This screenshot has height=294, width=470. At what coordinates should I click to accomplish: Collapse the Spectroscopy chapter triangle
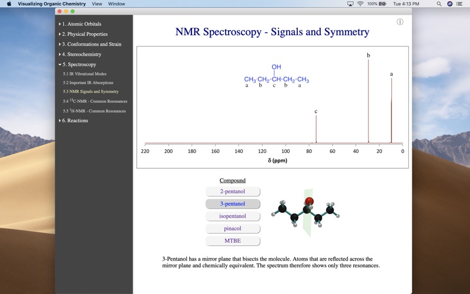click(60, 65)
